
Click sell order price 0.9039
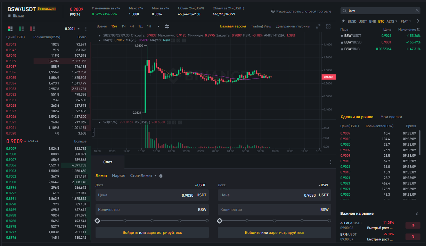click(x=11, y=61)
